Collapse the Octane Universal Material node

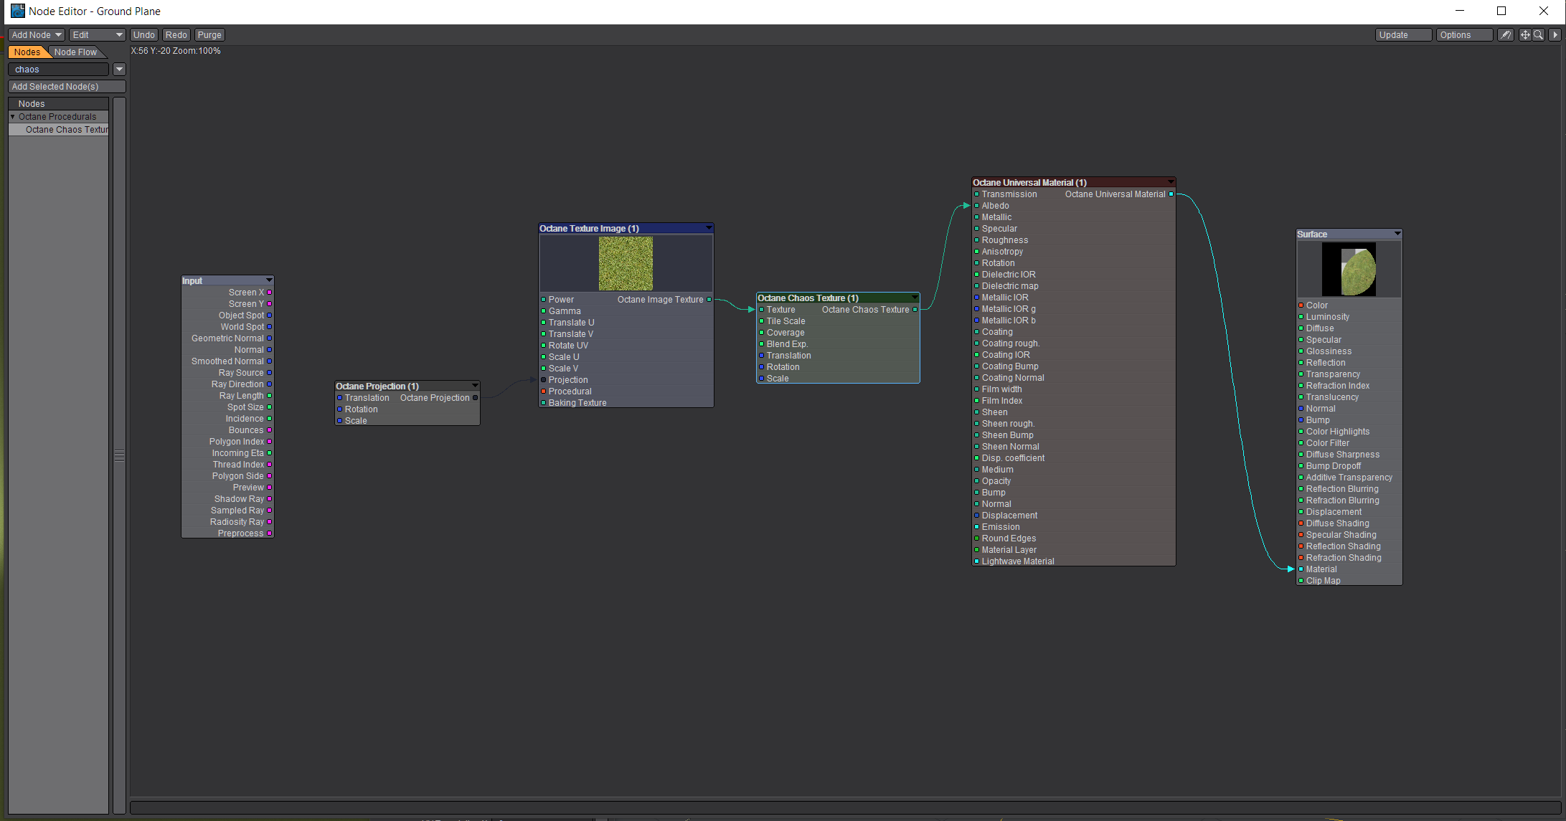click(x=1171, y=182)
